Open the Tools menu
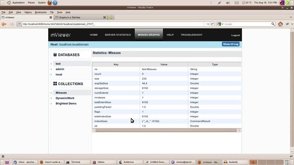 pyautogui.click(x=59, y=12)
